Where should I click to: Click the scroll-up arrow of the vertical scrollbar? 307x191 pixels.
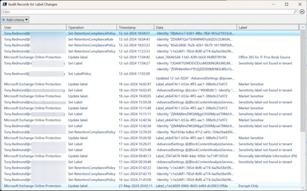point(303,27)
